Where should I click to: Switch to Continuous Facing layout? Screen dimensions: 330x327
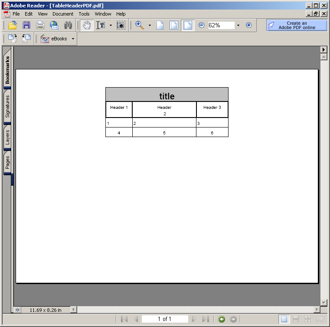(x=308, y=319)
